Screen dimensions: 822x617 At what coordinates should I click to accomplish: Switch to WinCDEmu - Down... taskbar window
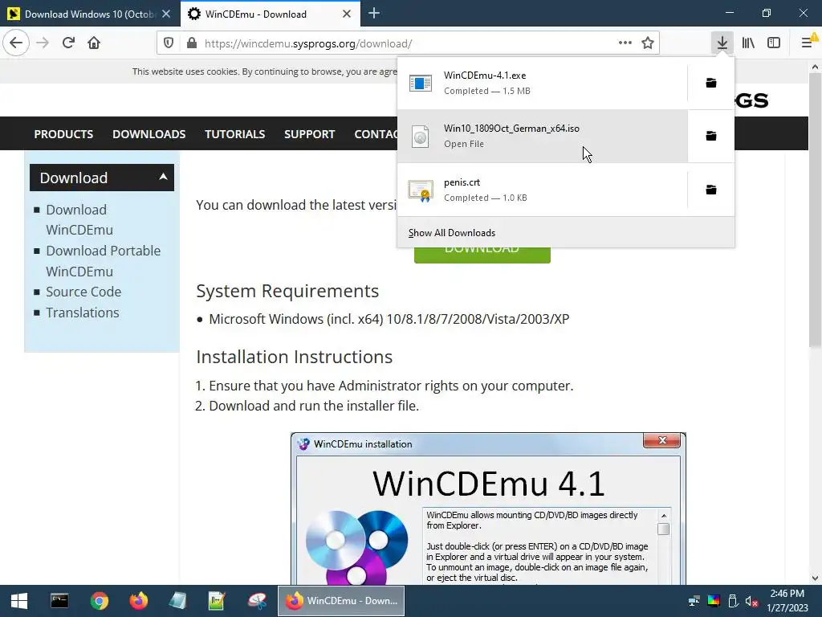coord(341,601)
